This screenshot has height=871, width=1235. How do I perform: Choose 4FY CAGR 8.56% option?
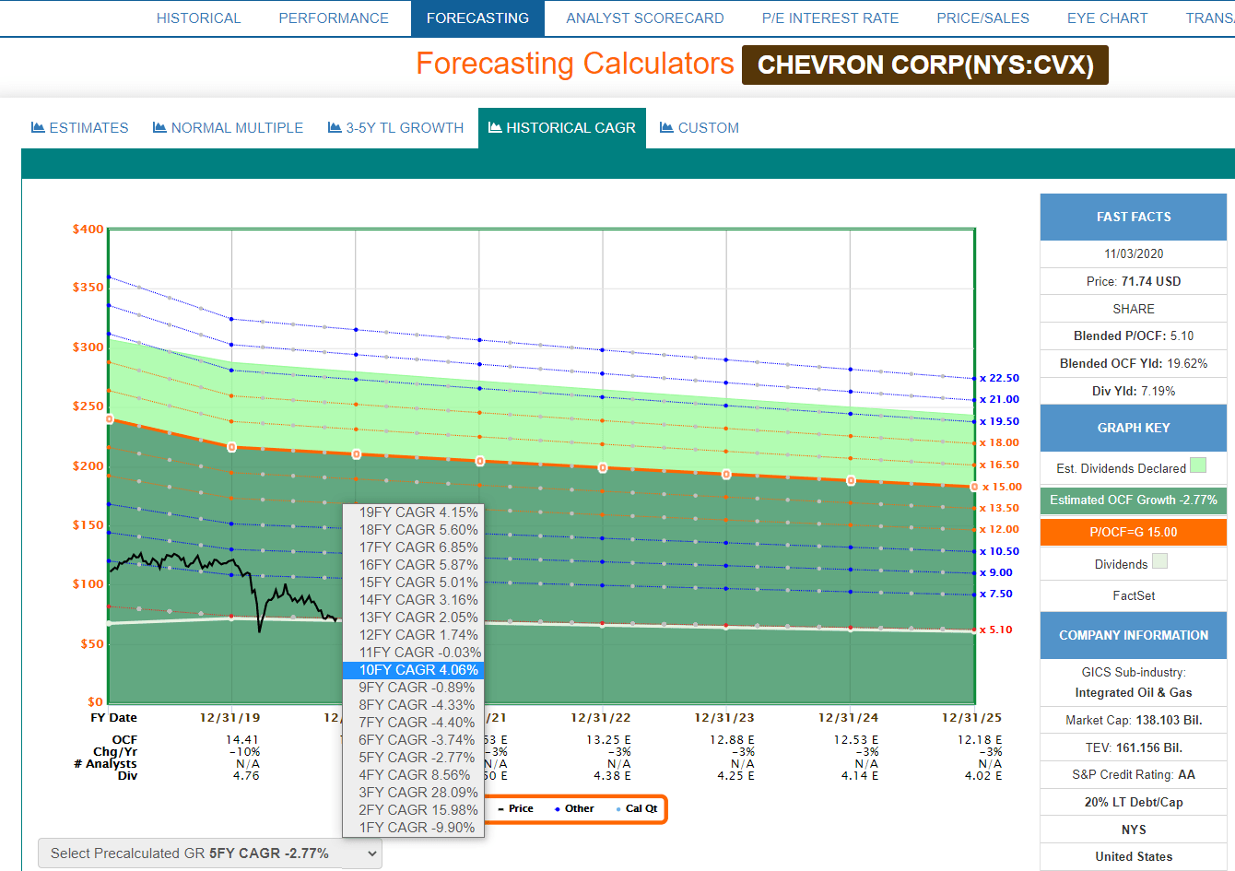tap(413, 775)
